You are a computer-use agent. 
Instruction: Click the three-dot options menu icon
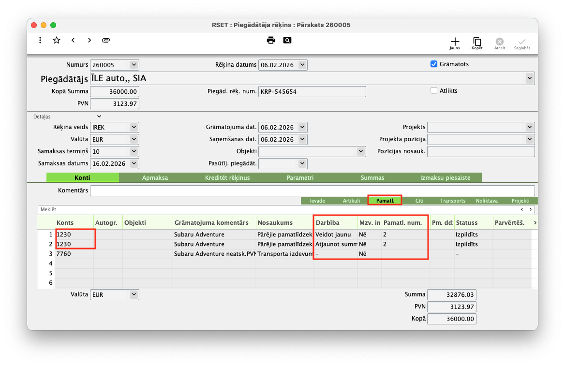pos(40,40)
